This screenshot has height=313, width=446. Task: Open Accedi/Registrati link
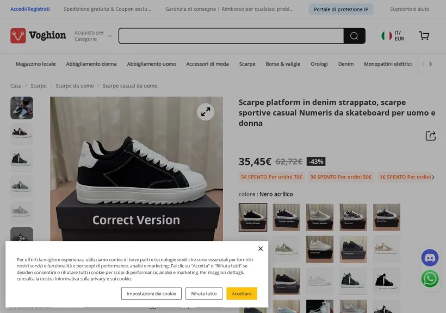click(x=30, y=9)
